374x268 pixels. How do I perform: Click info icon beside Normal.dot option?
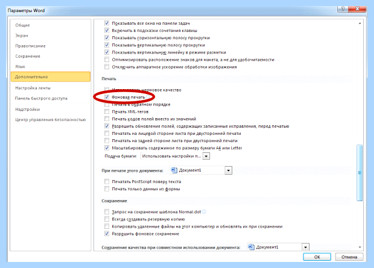(x=204, y=212)
